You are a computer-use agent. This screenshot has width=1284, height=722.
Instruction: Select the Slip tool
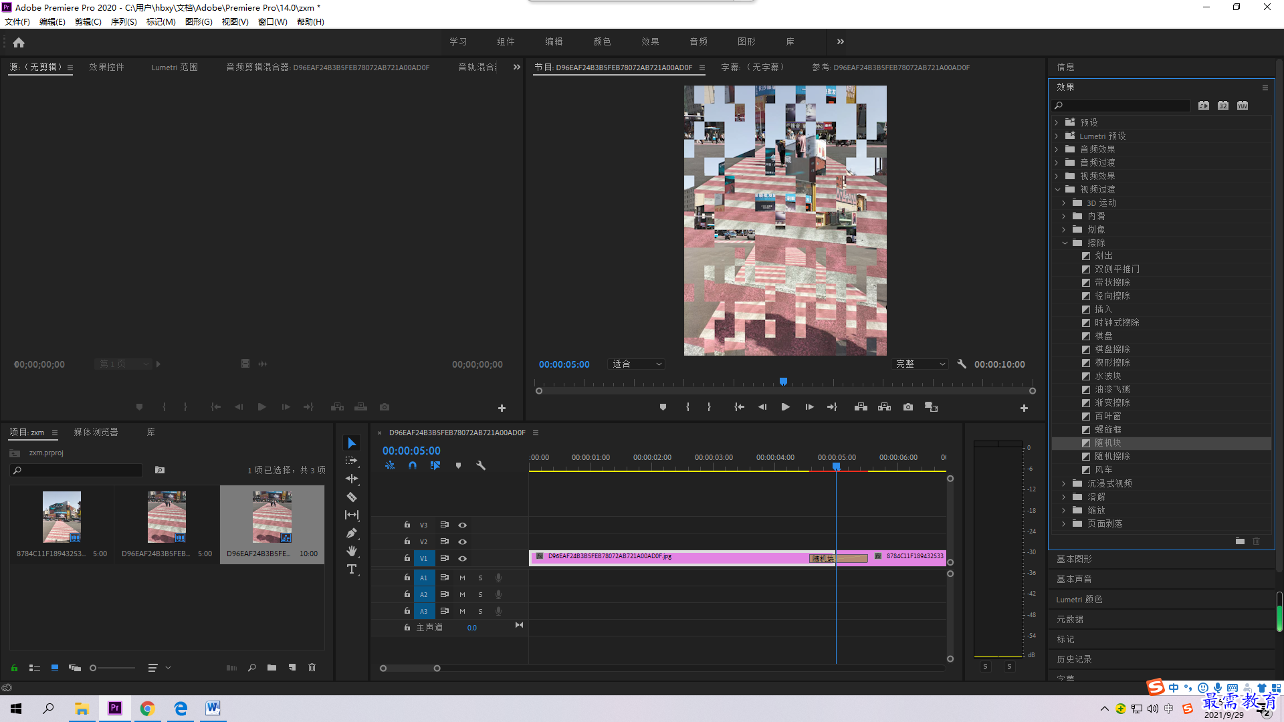[352, 515]
